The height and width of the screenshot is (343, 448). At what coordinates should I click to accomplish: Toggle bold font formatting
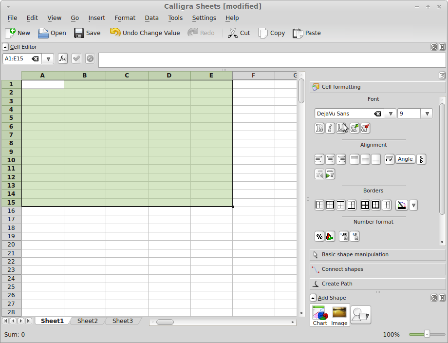pos(319,128)
